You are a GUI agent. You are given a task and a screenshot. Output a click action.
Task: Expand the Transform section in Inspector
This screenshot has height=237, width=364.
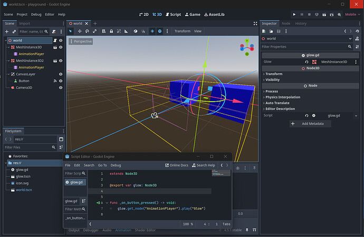click(274, 74)
